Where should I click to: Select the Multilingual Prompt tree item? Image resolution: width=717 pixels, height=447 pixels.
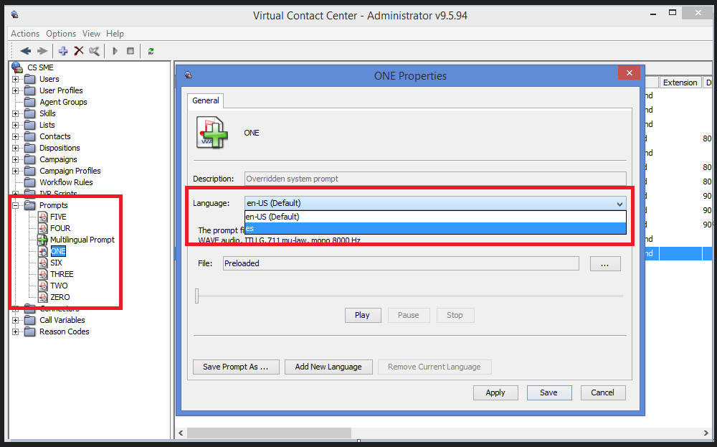click(82, 240)
